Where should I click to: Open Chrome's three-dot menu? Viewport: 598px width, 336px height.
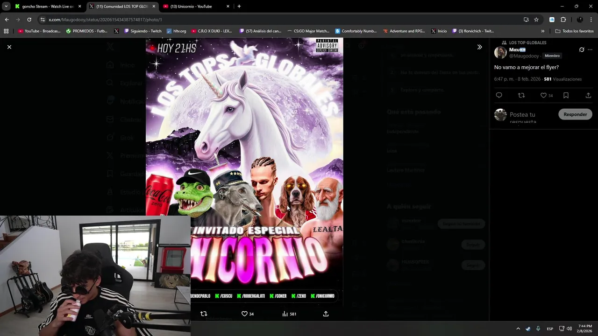(x=591, y=20)
